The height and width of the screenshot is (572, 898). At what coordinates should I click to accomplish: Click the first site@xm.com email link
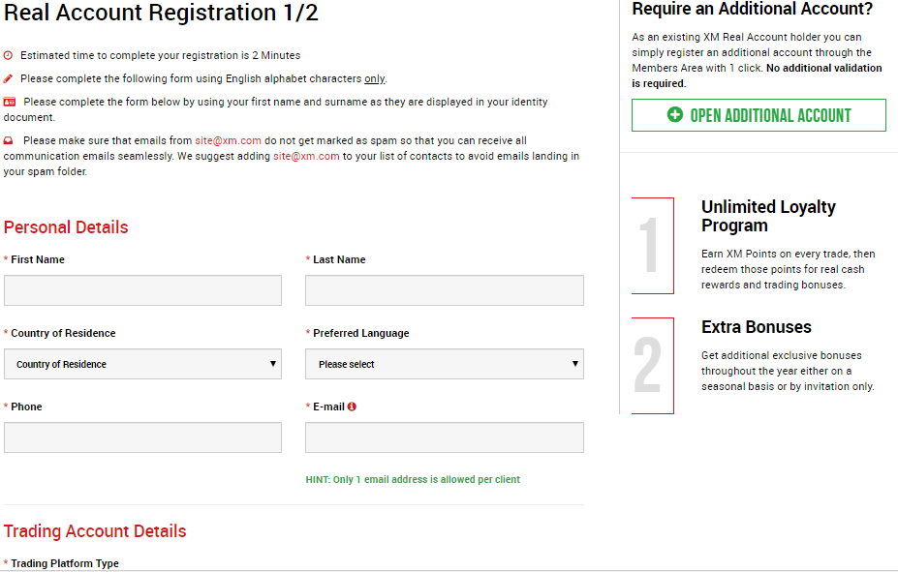pyautogui.click(x=228, y=140)
